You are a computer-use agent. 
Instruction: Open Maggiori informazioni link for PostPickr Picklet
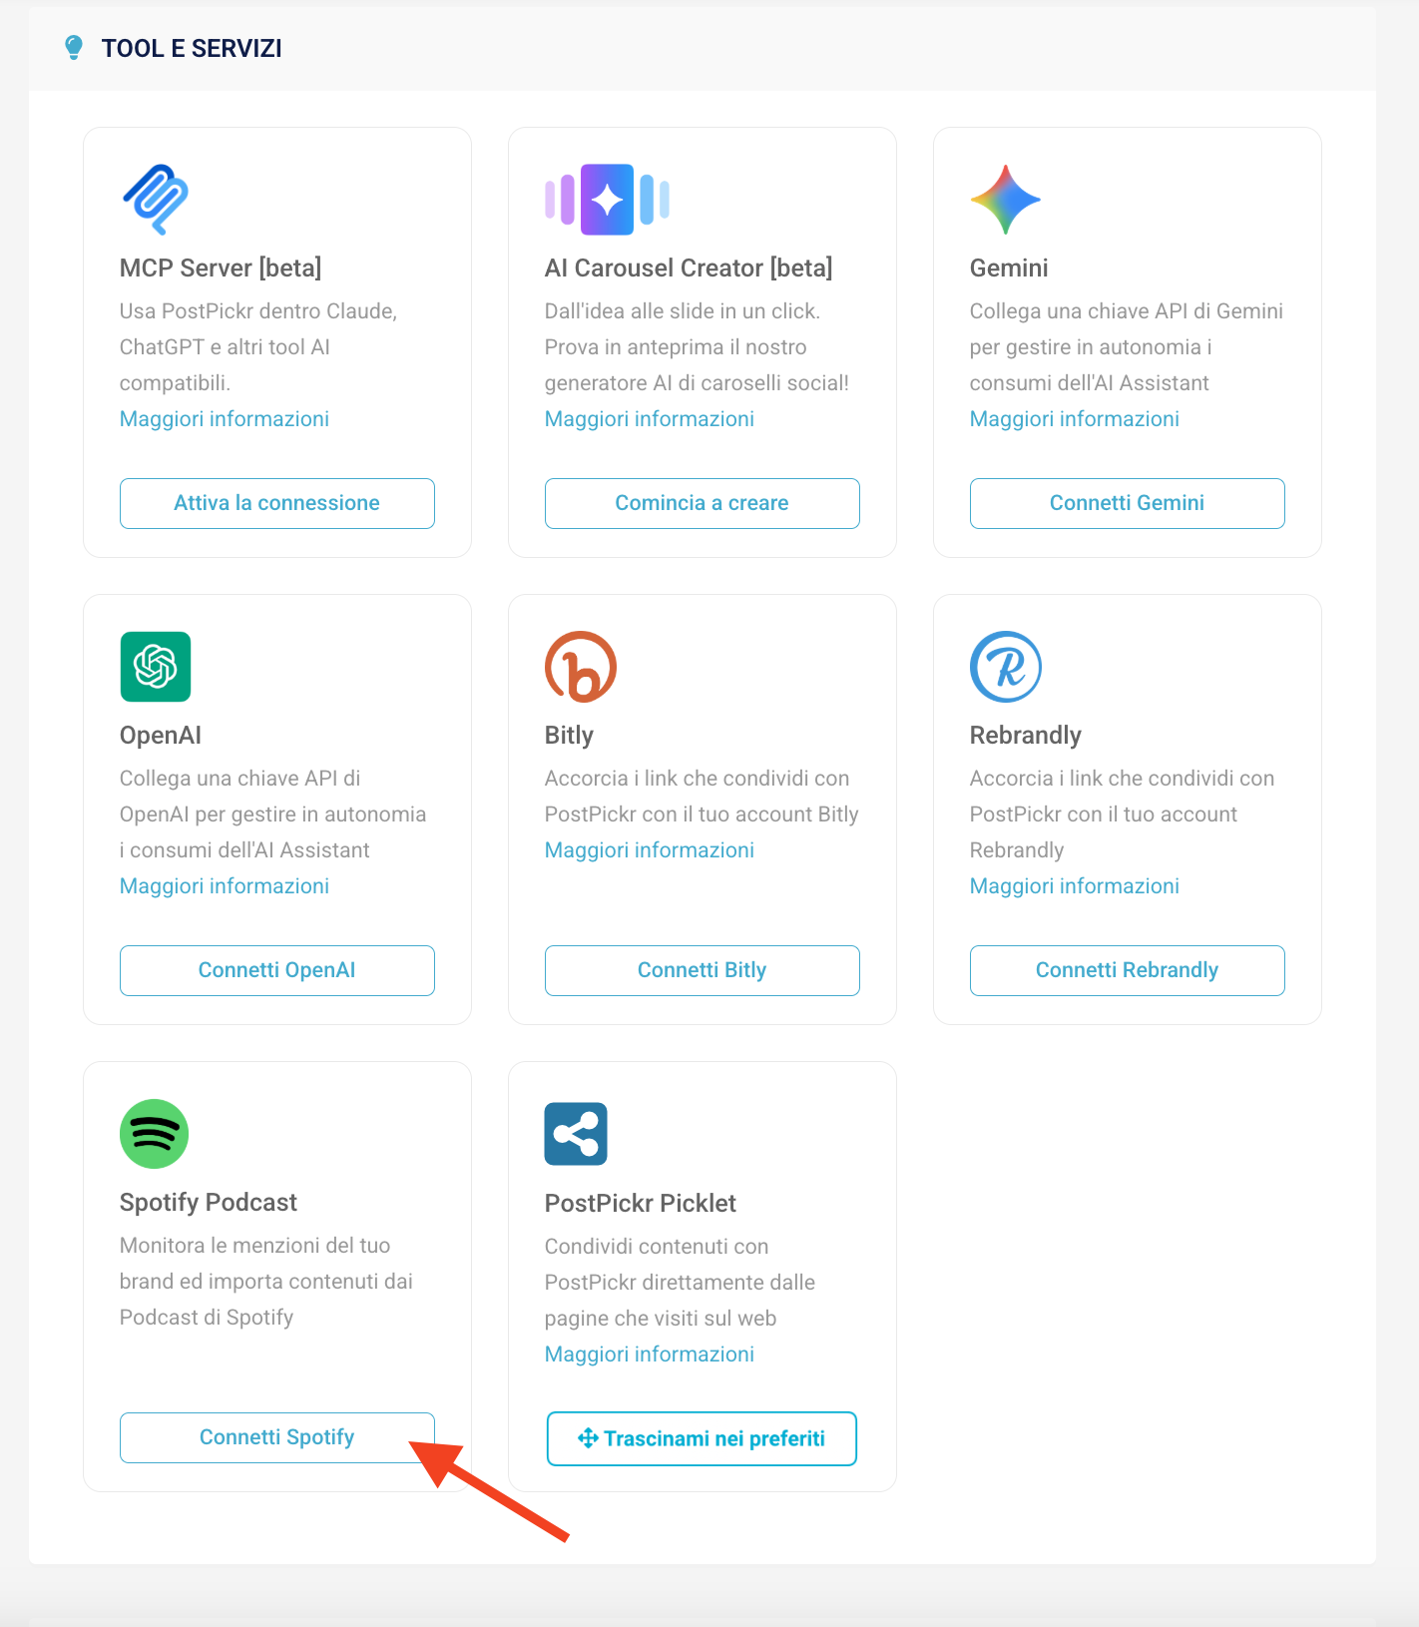click(650, 1355)
